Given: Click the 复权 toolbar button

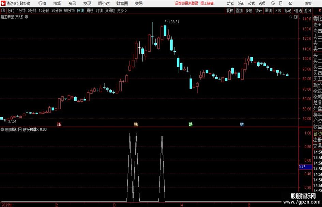Looking at the screenshot, I should [x=230, y=11].
